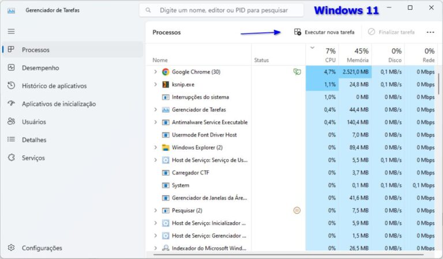Viewport: 443px width, 259px height.
Task: Click the 4,7% CPU cell for Chrome
Action: tap(322, 72)
